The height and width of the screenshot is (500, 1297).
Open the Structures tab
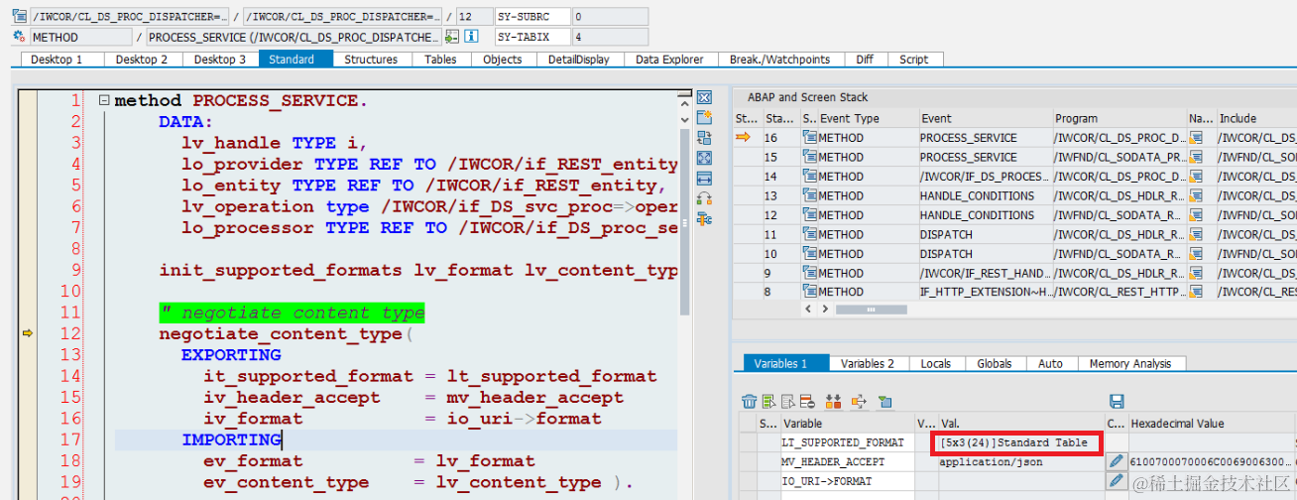371,60
